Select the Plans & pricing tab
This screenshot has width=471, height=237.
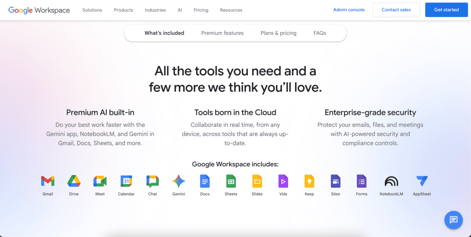click(278, 33)
